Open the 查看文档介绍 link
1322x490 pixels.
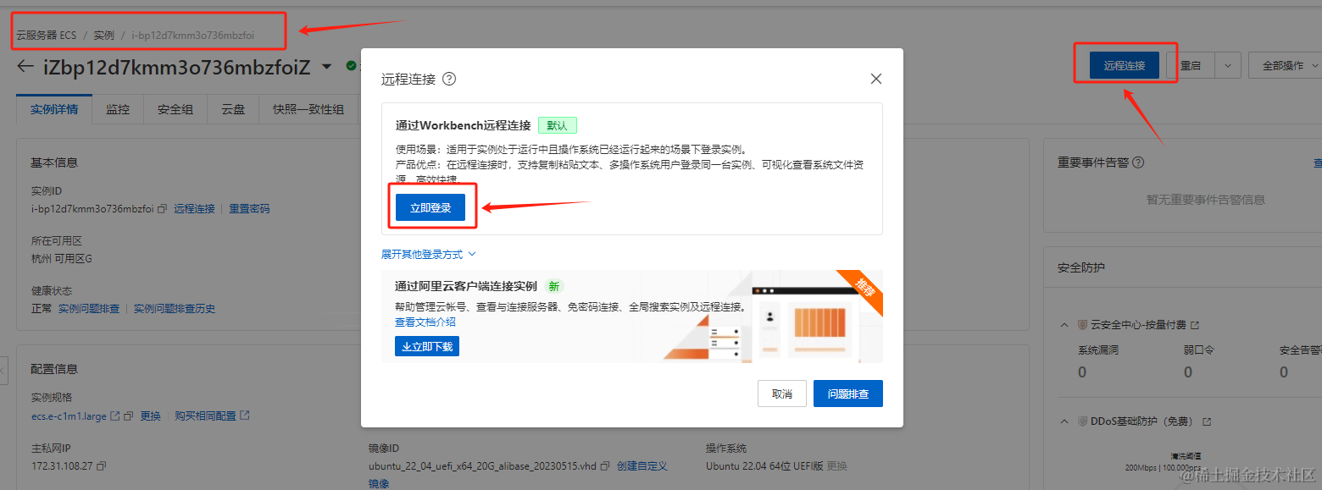[425, 322]
